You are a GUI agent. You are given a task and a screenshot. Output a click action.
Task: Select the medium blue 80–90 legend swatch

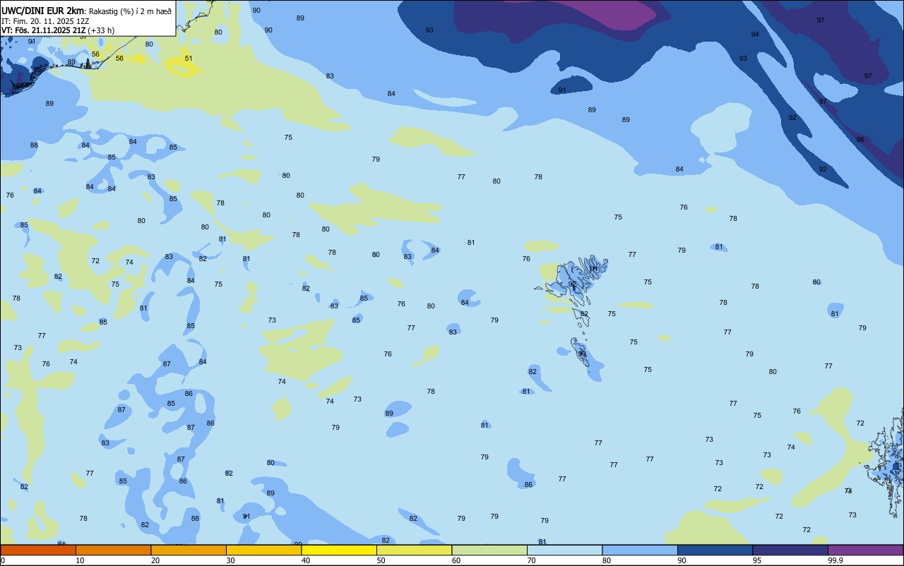pos(640,550)
